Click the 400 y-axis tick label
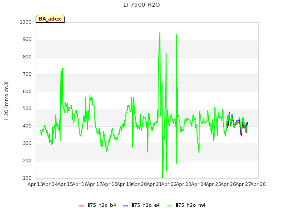Image resolution: width=285 pixels, height=214 pixels. pyautogui.click(x=27, y=126)
